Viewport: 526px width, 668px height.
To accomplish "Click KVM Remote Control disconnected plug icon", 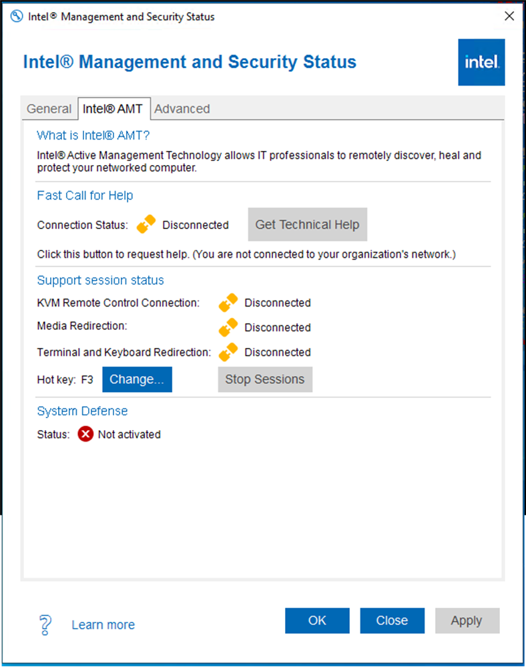I will click(228, 303).
